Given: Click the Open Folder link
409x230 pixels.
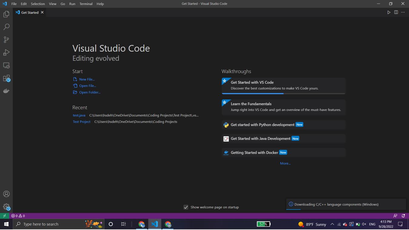Looking at the screenshot, I should [x=89, y=92].
